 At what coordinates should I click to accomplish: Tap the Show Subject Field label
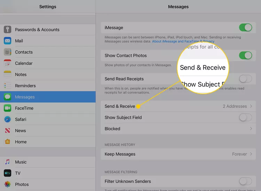click(123, 118)
